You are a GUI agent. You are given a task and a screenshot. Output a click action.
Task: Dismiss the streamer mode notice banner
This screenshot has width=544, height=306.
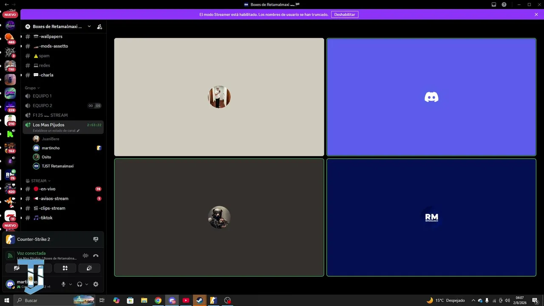click(536, 14)
